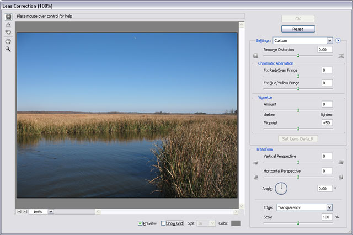
Task: Click the Angle dial control
Action: click(281, 189)
